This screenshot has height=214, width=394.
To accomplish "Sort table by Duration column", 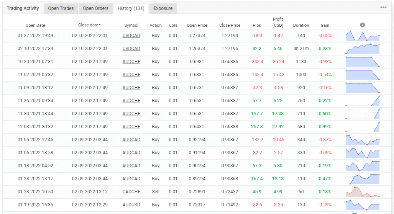I will pos(301,25).
